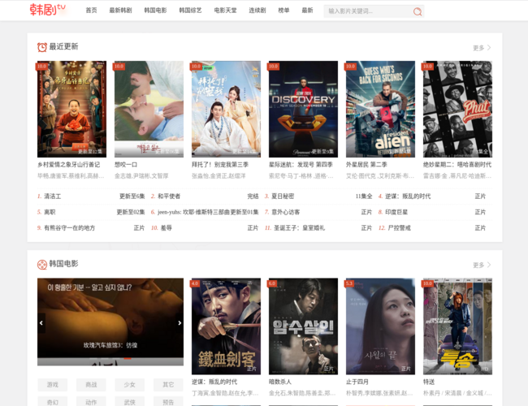Click title 外星居民 第二季
The height and width of the screenshot is (406, 528).
click(x=366, y=165)
